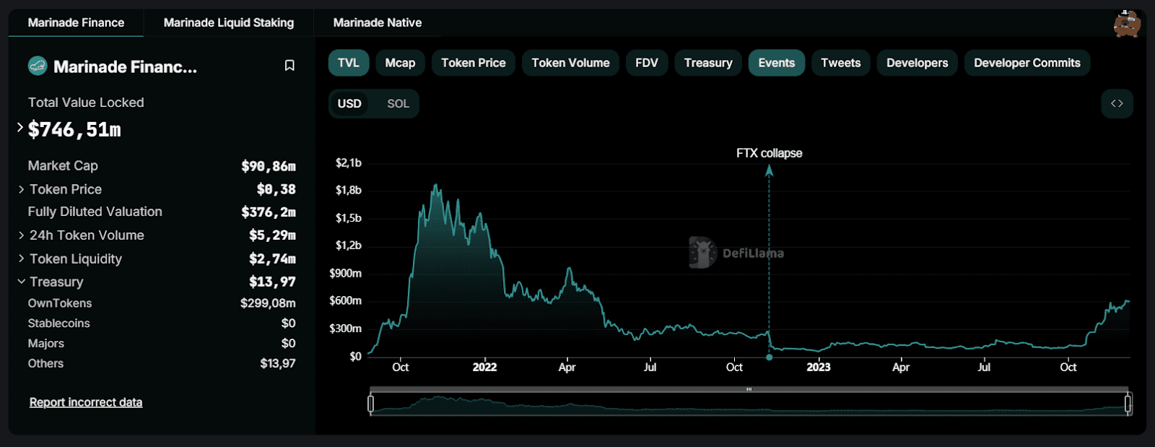This screenshot has width=1155, height=447.
Task: Toggle the Events chart overlay
Action: click(777, 63)
